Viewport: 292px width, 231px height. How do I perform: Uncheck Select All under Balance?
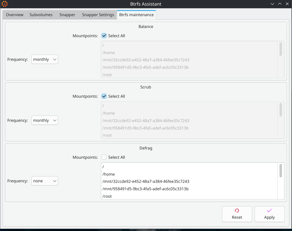104,36
